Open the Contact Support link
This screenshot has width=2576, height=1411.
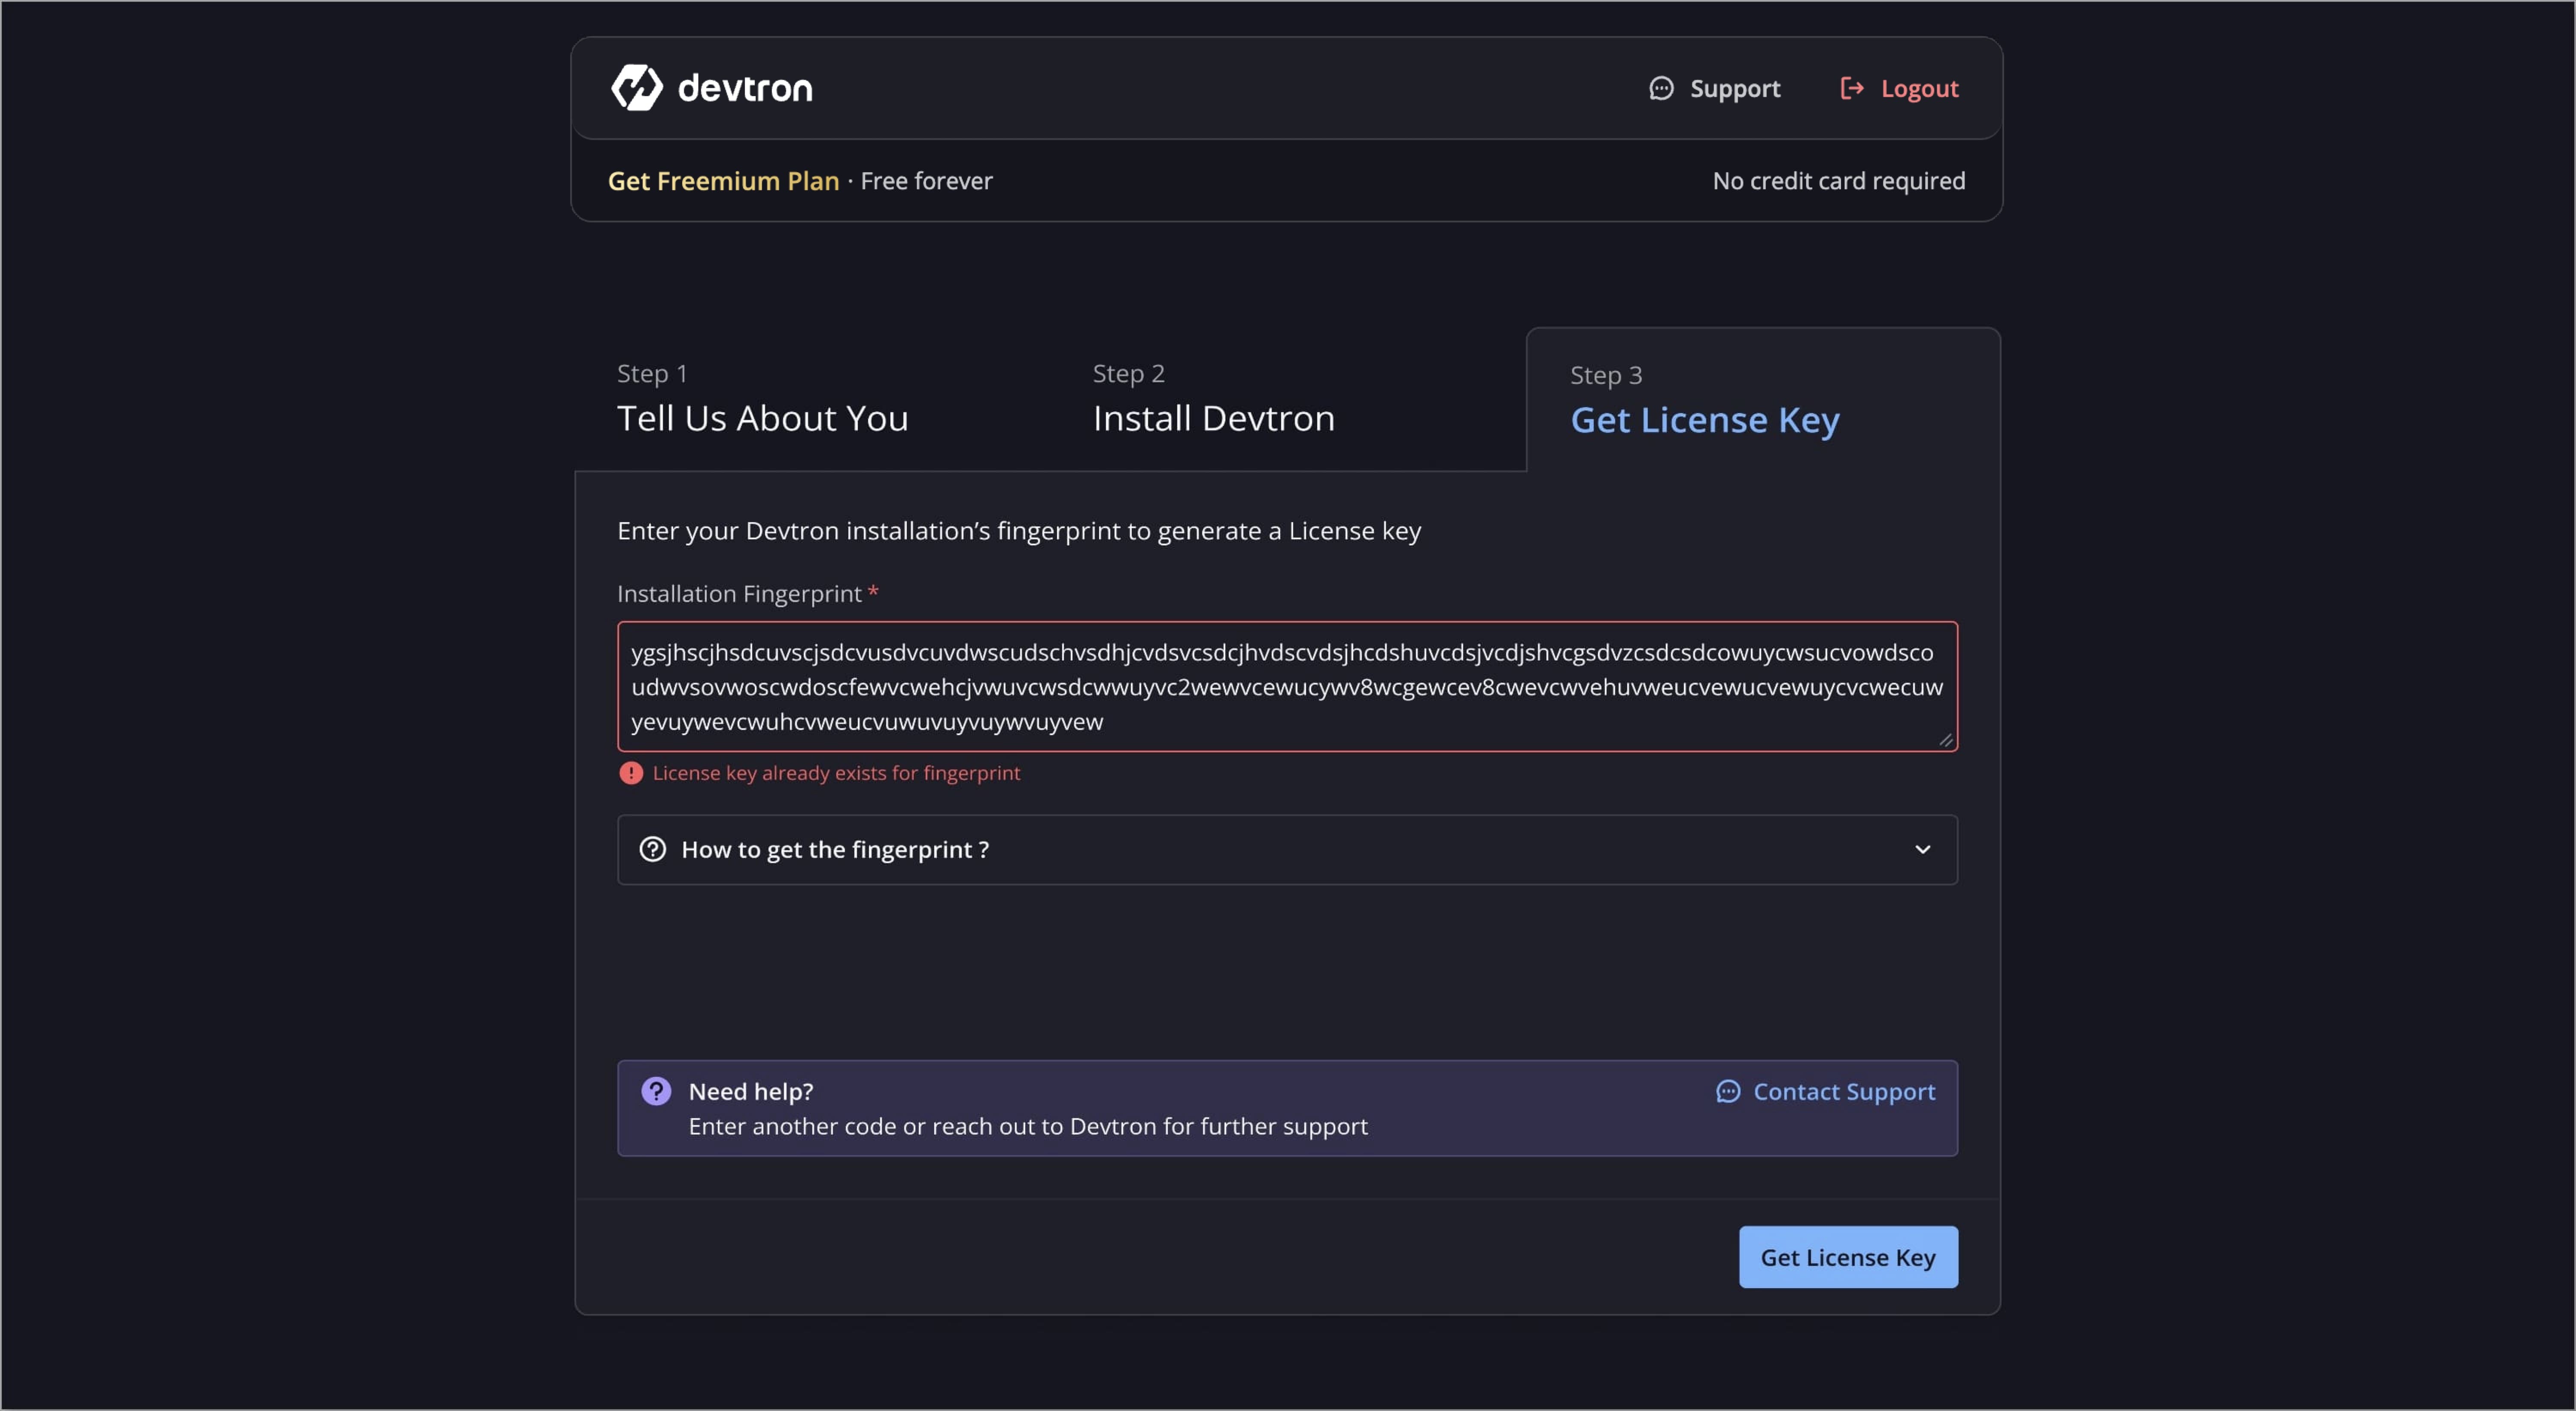coord(1826,1092)
